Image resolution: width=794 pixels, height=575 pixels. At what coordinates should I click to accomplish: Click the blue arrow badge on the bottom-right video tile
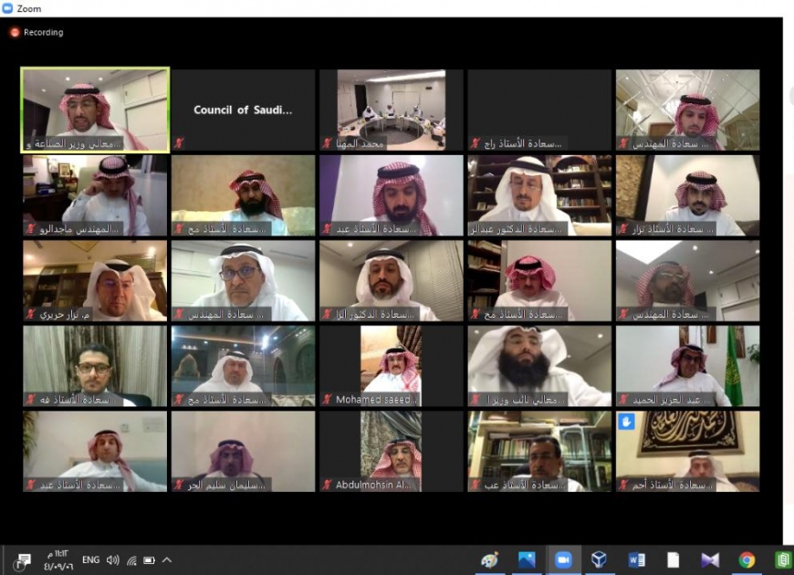[626, 422]
